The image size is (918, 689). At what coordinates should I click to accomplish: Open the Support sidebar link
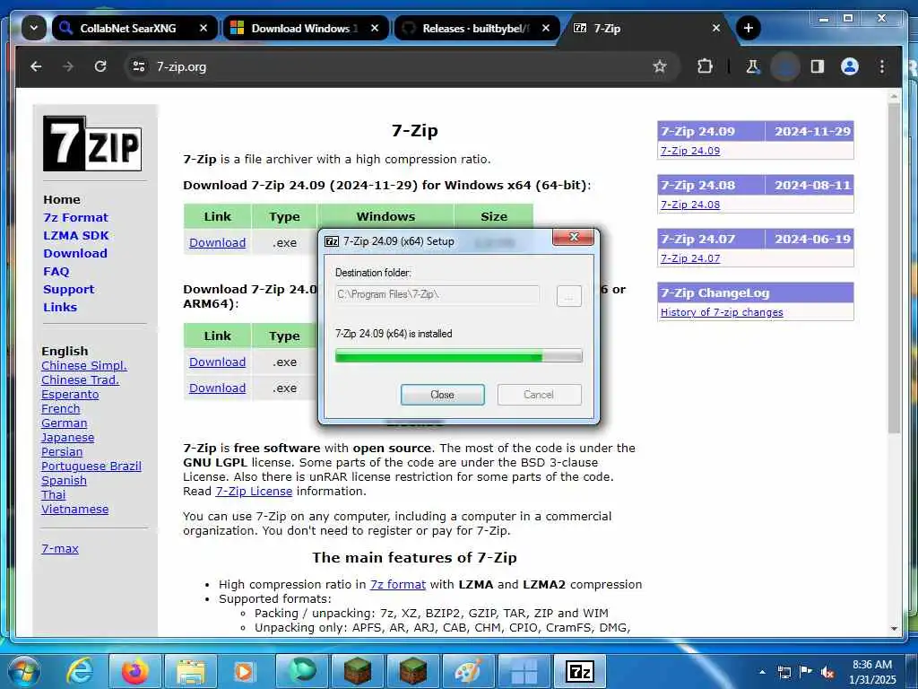68,290
